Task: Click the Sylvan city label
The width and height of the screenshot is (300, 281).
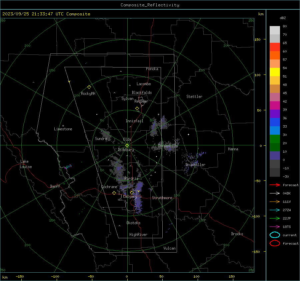Action: 127,99
